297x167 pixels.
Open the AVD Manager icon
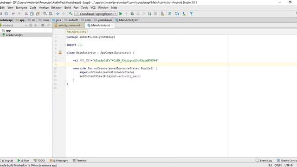click(x=162, y=13)
